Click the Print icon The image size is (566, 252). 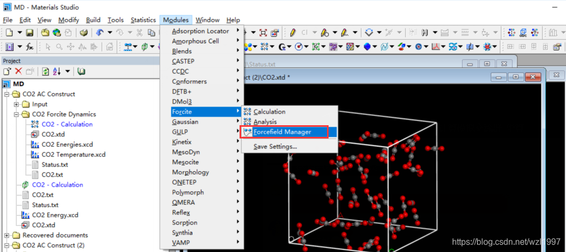84,32
